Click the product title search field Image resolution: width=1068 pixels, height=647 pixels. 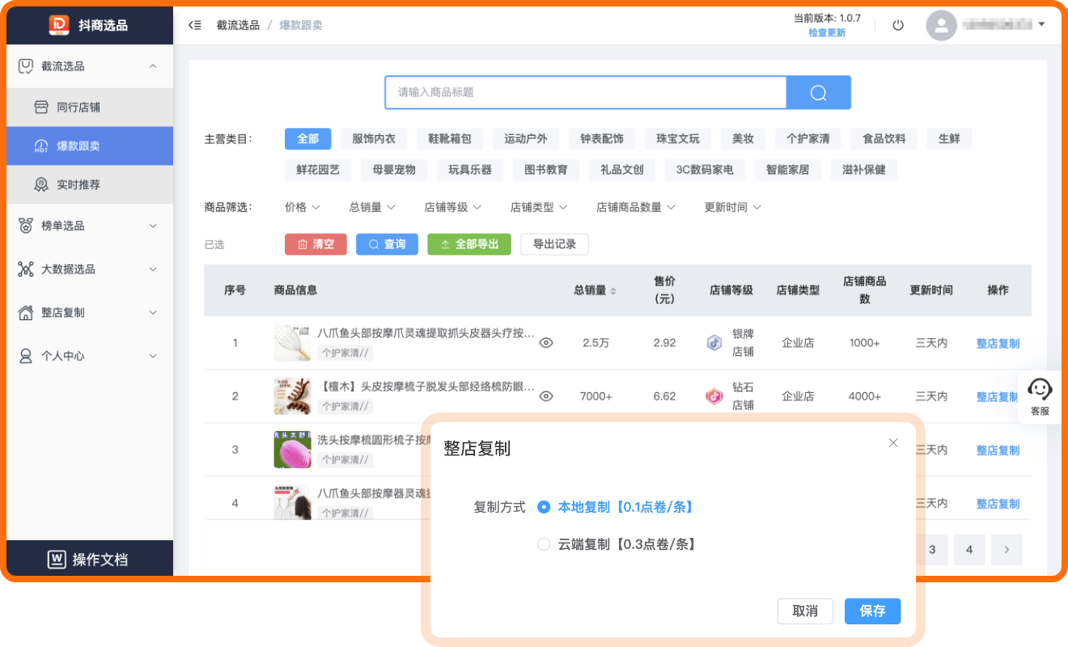586,92
